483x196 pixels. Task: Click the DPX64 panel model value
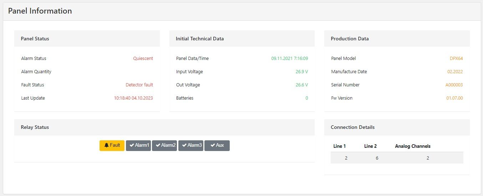tap(456, 59)
